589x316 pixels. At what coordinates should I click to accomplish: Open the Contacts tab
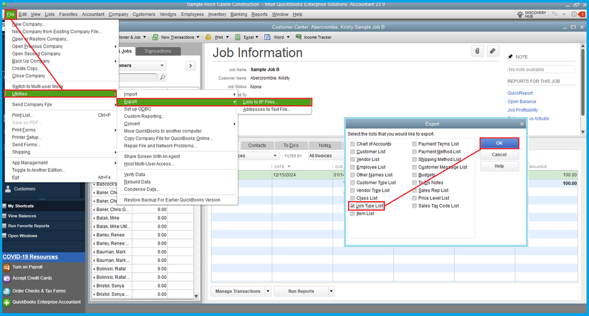tap(257, 146)
